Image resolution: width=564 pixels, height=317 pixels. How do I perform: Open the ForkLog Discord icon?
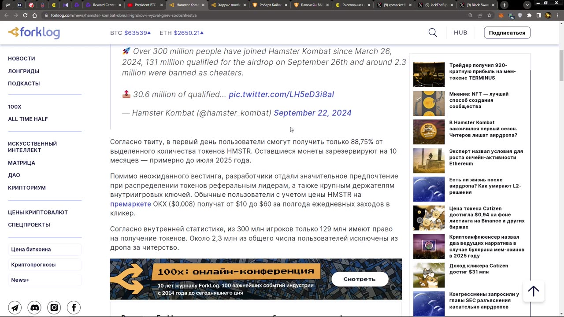(x=34, y=308)
